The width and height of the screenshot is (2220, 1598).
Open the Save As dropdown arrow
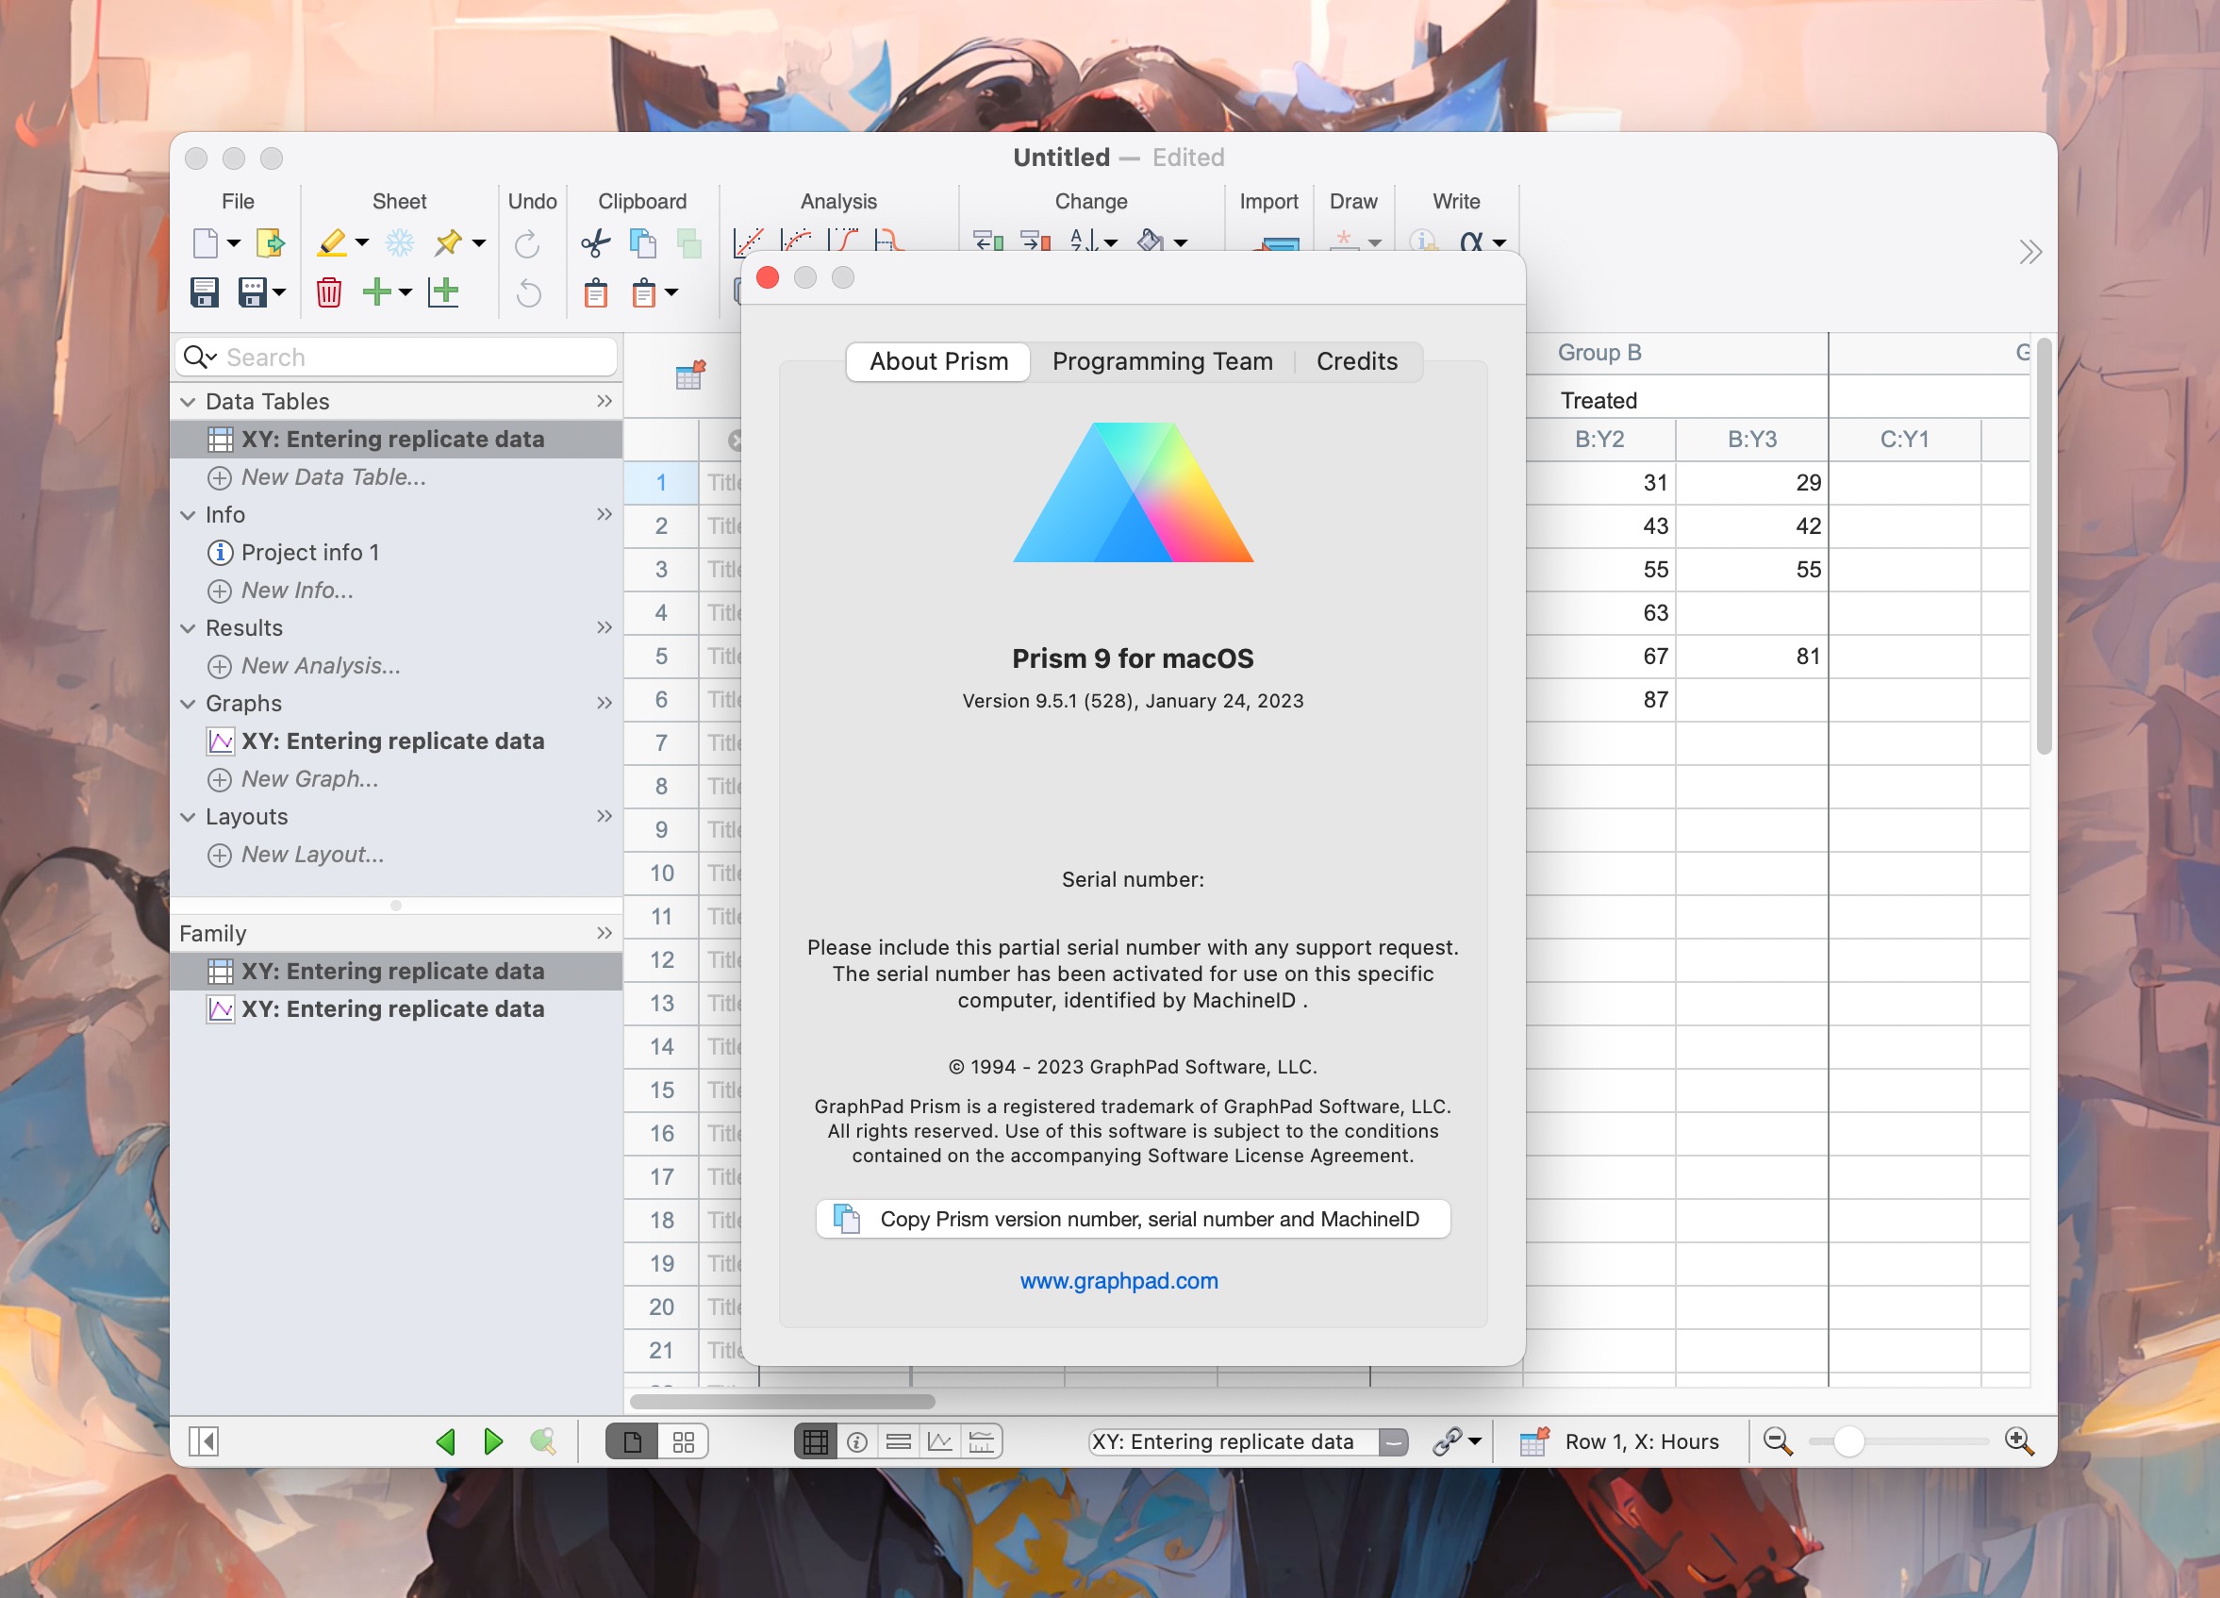279,291
